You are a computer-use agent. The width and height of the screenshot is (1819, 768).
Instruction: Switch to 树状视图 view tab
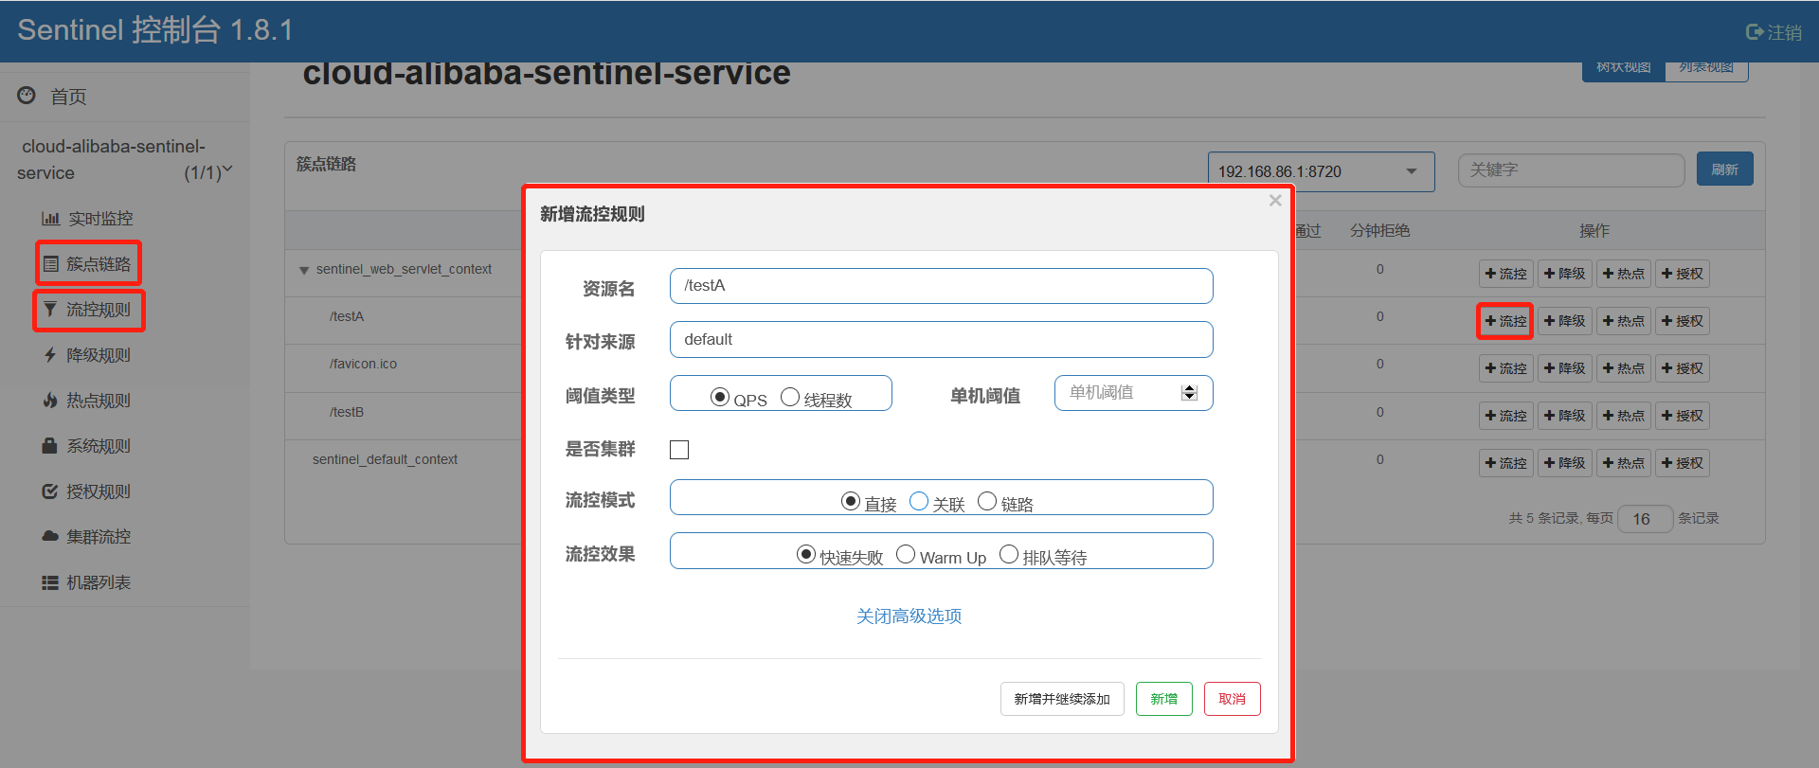[1624, 68]
